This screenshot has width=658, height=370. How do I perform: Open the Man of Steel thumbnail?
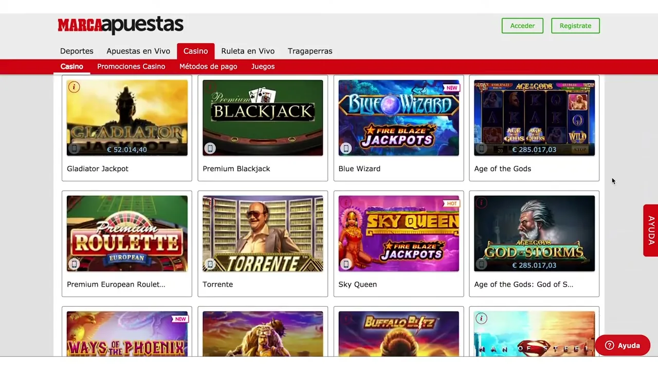tap(534, 334)
